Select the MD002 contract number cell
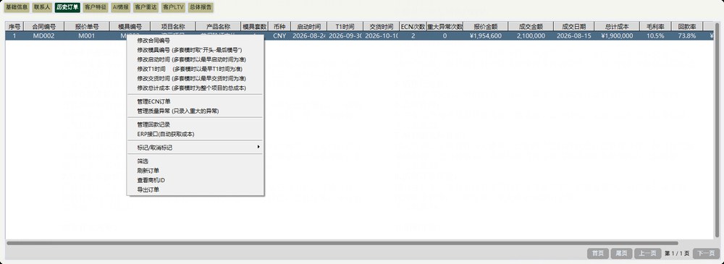 tap(44, 35)
